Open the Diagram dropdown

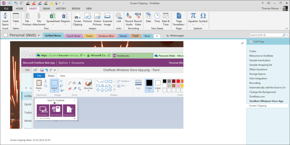[65, 24]
